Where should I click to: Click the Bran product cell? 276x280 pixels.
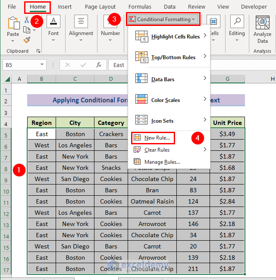click(x=152, y=190)
